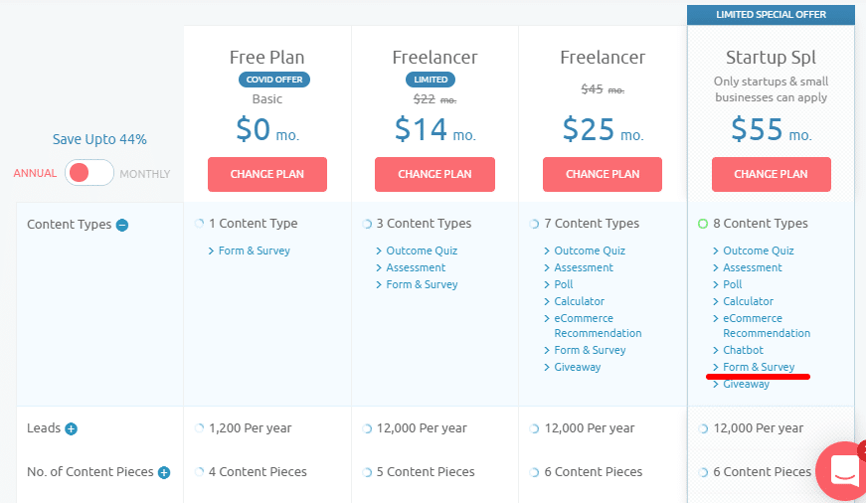Collapse the Content Types row
866x503 pixels.
point(122,225)
